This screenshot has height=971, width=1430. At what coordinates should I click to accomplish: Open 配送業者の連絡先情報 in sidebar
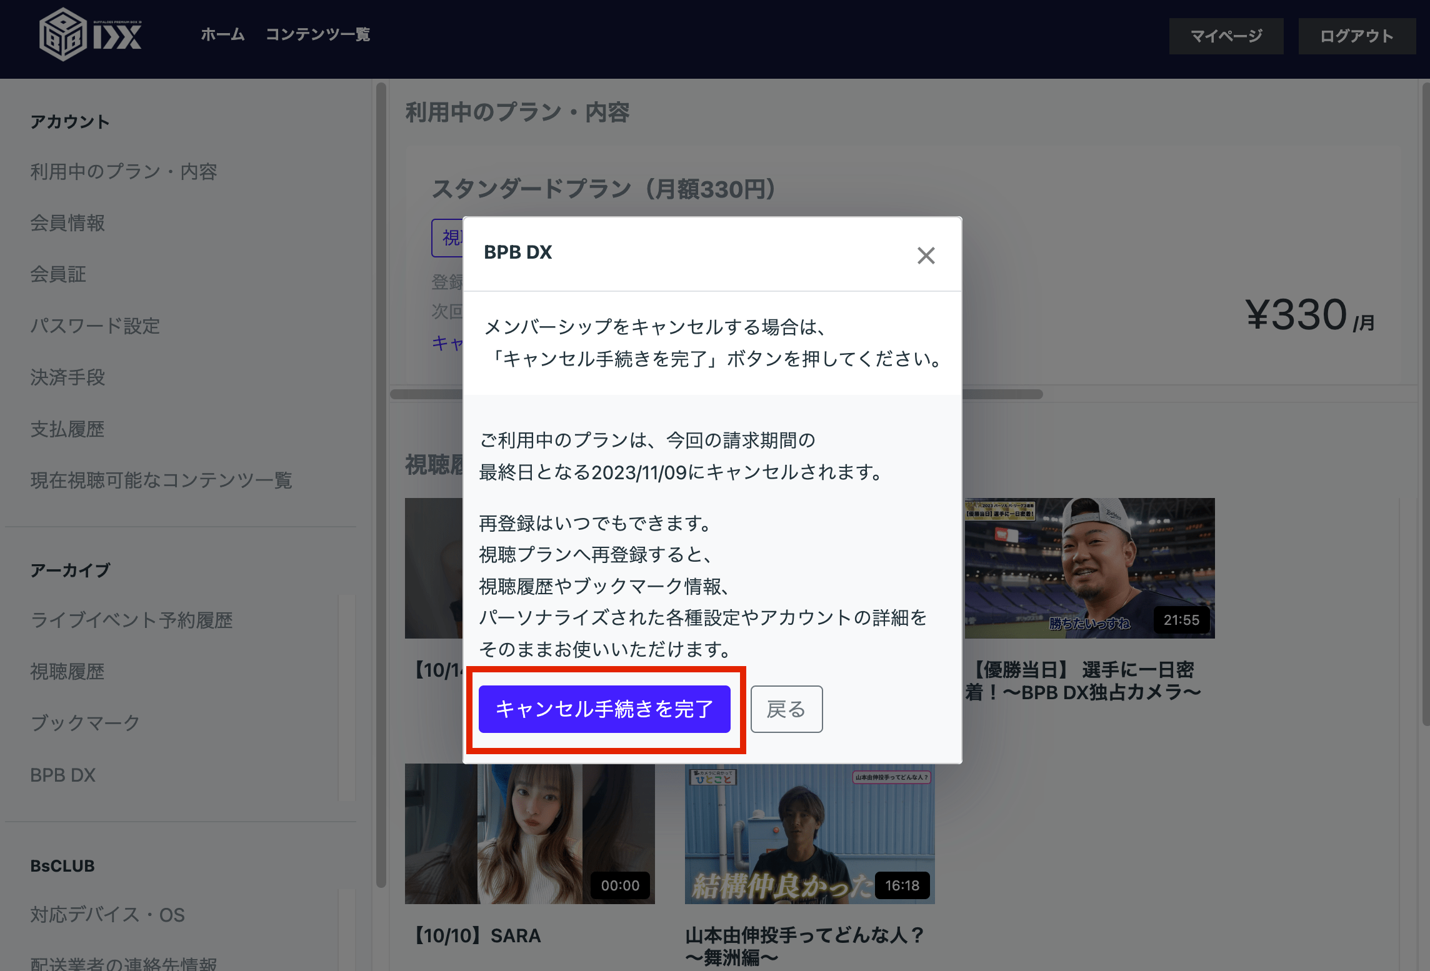point(124,964)
